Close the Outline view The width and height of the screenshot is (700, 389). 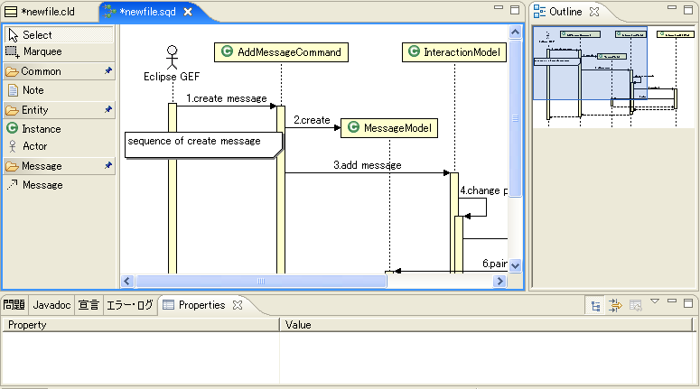[593, 12]
